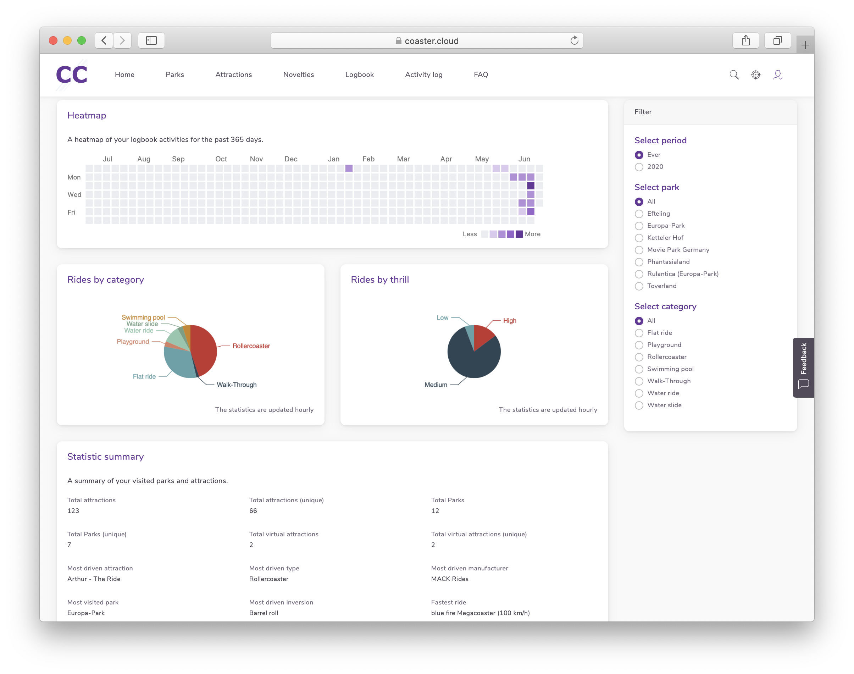The image size is (854, 674).
Task: Click the Europa-Park most visited value
Action: [x=86, y=613]
